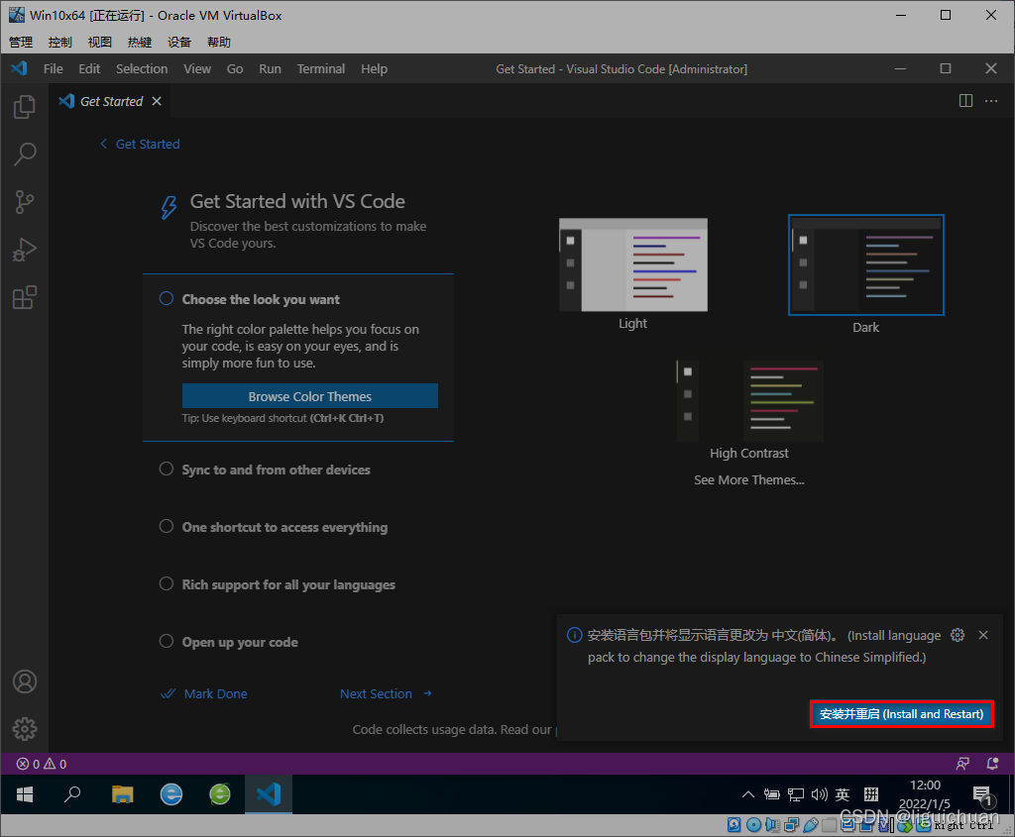This screenshot has height=837, width=1015.
Task: Close the Get Started tab
Action: point(157,101)
